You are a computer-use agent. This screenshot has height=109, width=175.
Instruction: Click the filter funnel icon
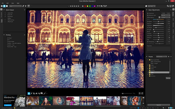point(26,6)
